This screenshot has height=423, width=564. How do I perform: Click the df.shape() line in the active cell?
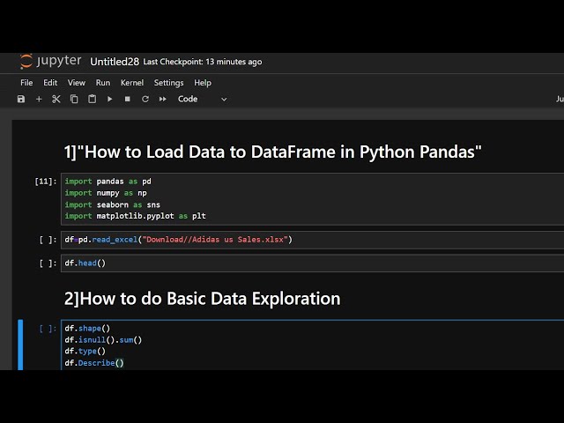point(87,329)
